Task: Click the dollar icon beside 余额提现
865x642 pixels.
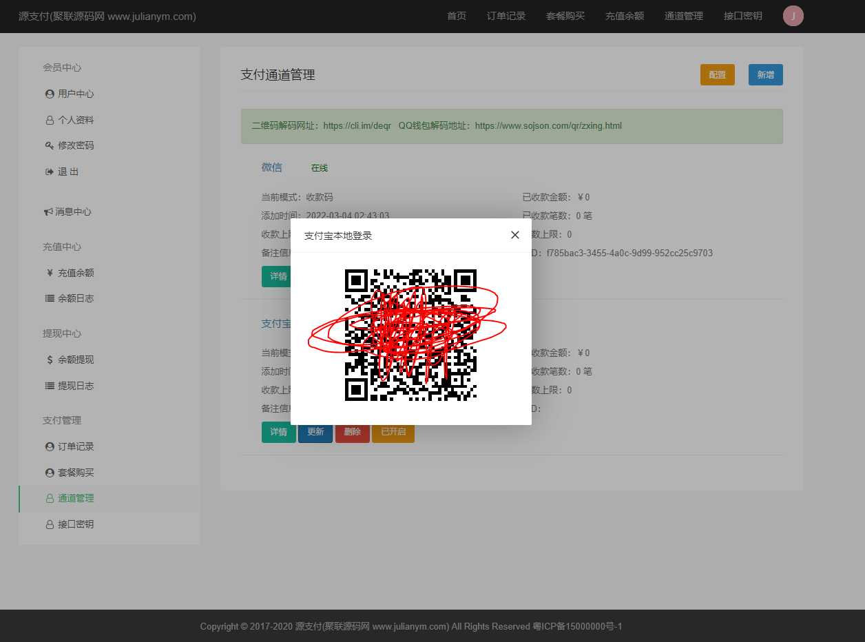Action: [x=50, y=360]
